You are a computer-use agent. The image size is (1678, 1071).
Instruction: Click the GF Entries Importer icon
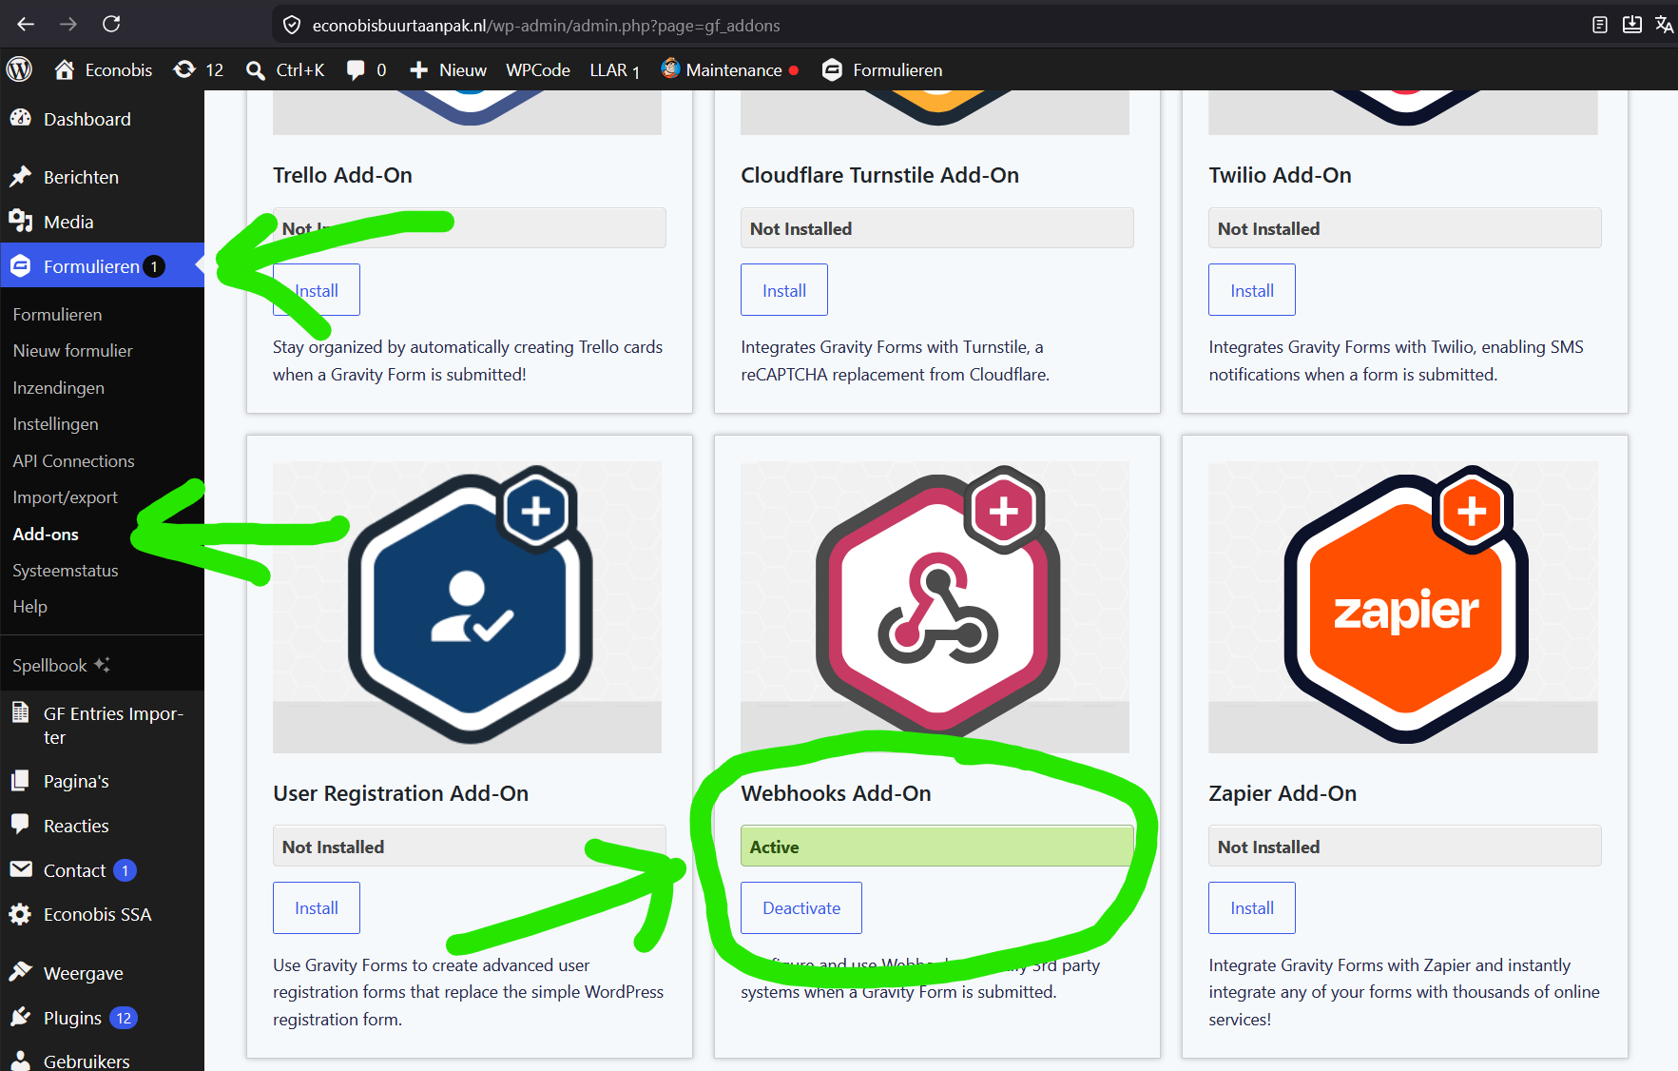(21, 712)
